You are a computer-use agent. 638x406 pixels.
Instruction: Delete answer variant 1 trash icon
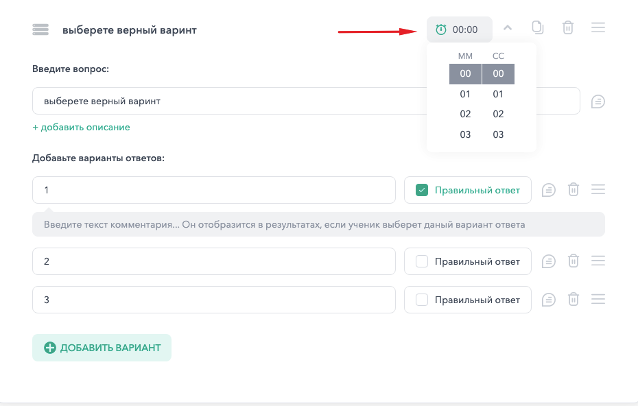(574, 189)
